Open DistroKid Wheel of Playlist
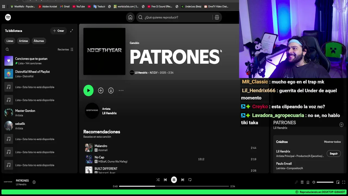 pyautogui.click(x=39, y=74)
